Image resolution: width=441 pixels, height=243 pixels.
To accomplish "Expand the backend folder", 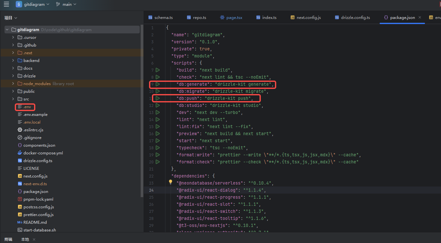I will pos(13,60).
